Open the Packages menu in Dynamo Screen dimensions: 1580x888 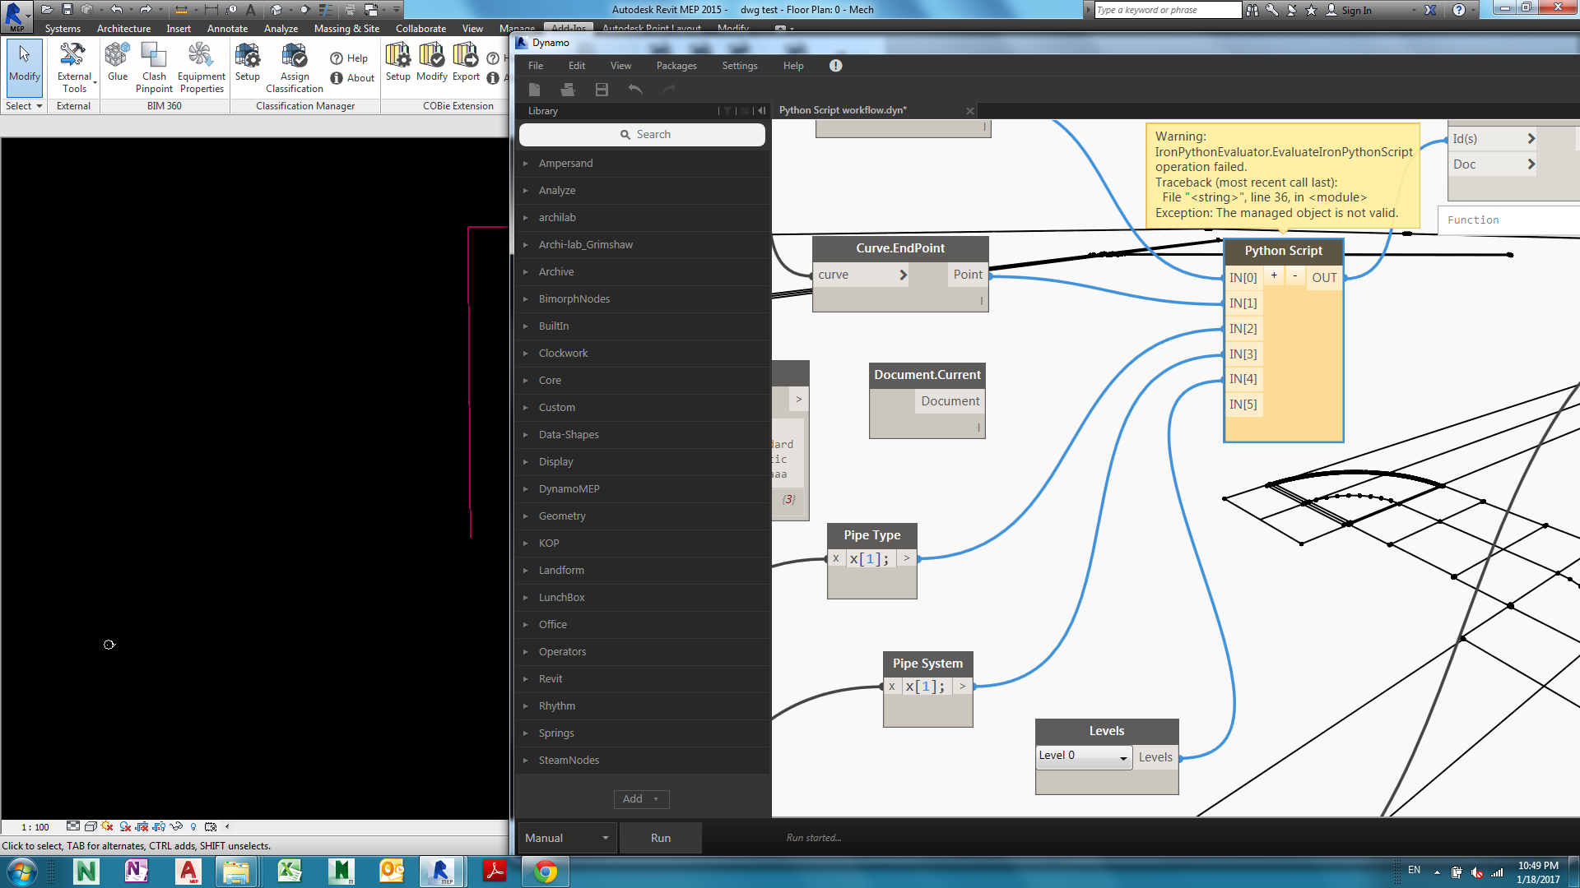(676, 66)
